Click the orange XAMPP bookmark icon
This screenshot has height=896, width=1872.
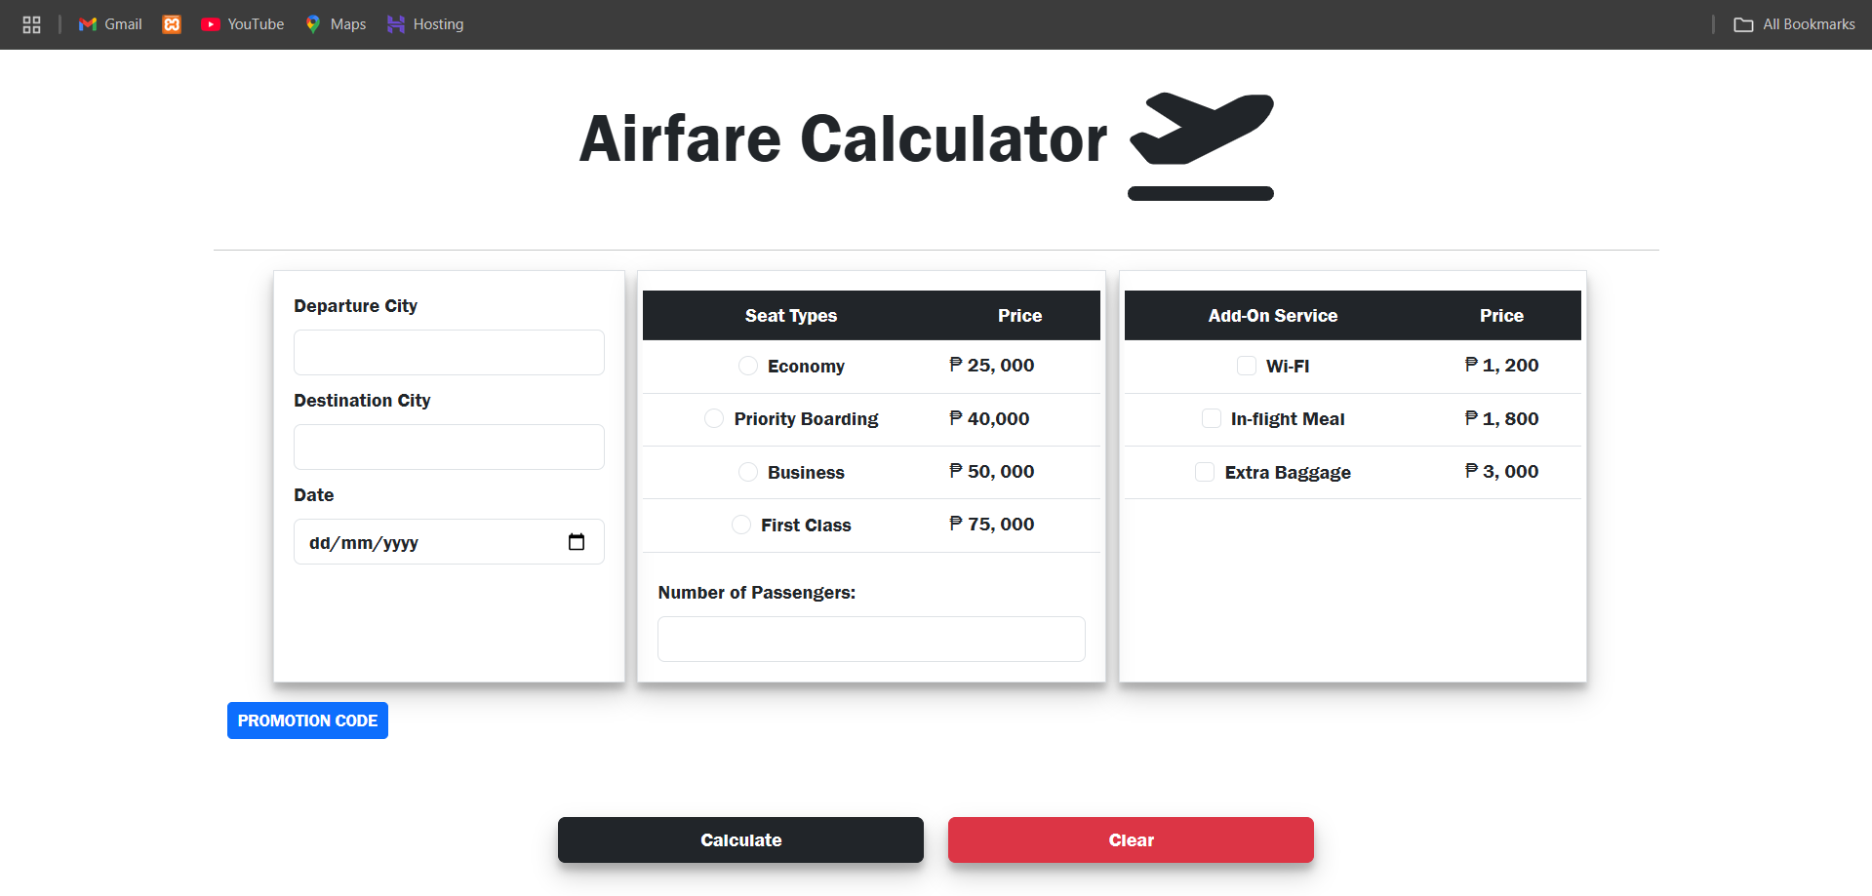click(x=172, y=24)
